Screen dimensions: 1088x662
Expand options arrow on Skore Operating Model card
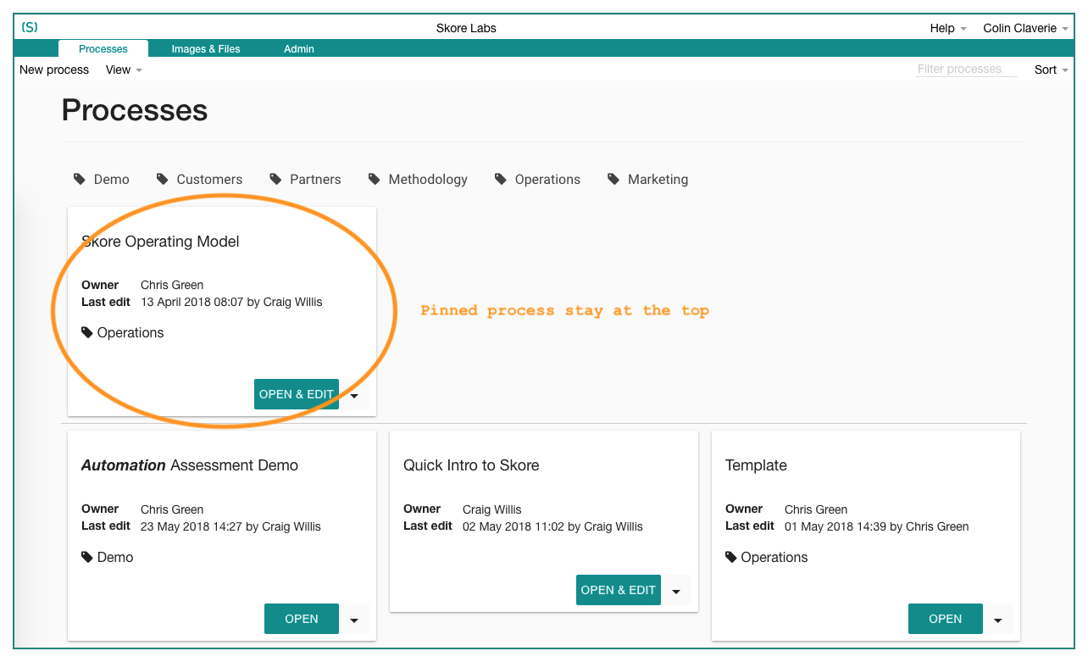354,394
